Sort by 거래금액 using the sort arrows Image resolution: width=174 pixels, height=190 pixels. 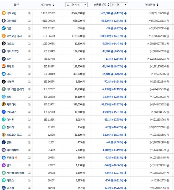(158, 5)
